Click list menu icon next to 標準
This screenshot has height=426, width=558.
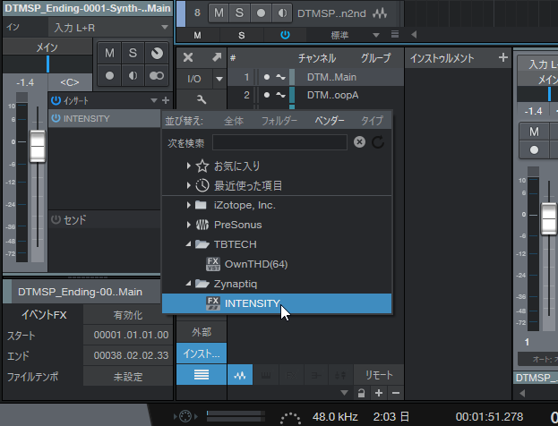pos(395,34)
